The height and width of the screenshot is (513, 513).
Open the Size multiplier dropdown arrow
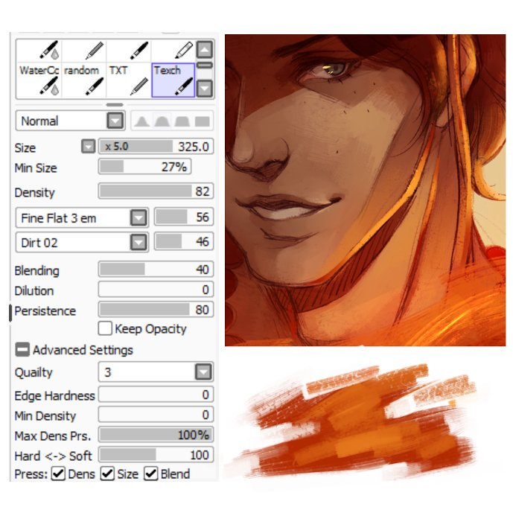89,146
